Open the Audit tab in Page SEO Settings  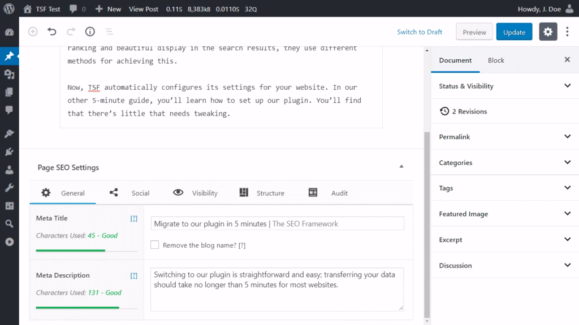pos(331,192)
